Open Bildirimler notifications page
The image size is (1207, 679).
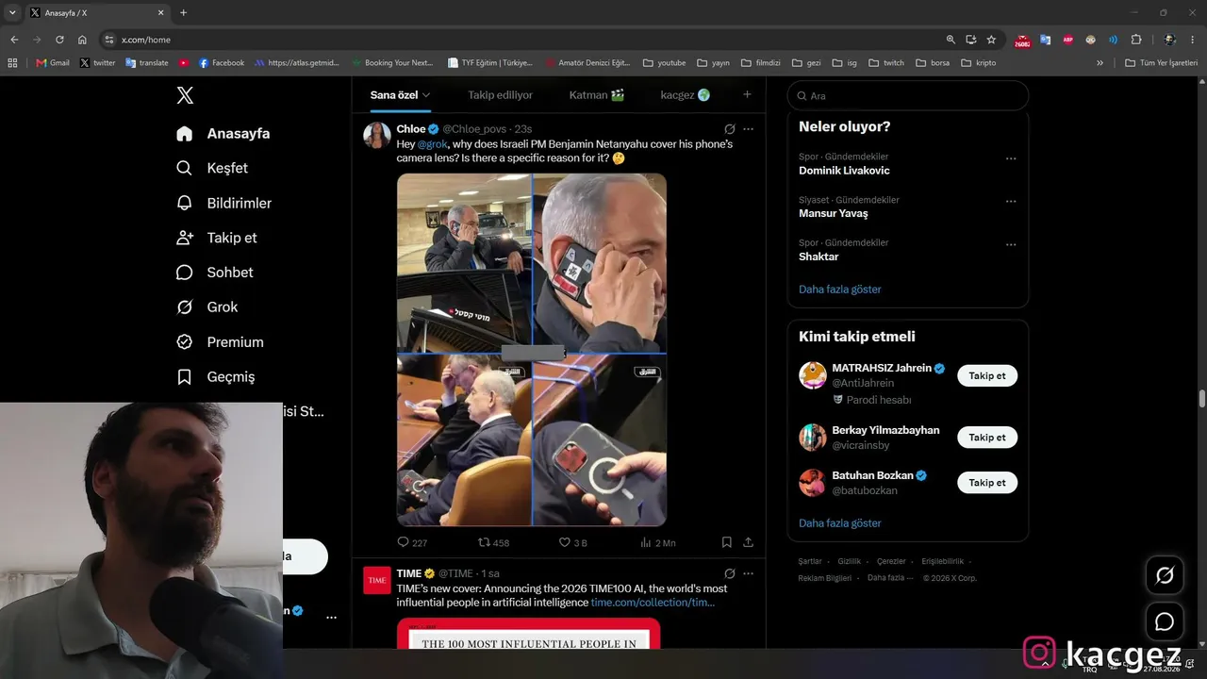[x=224, y=203]
